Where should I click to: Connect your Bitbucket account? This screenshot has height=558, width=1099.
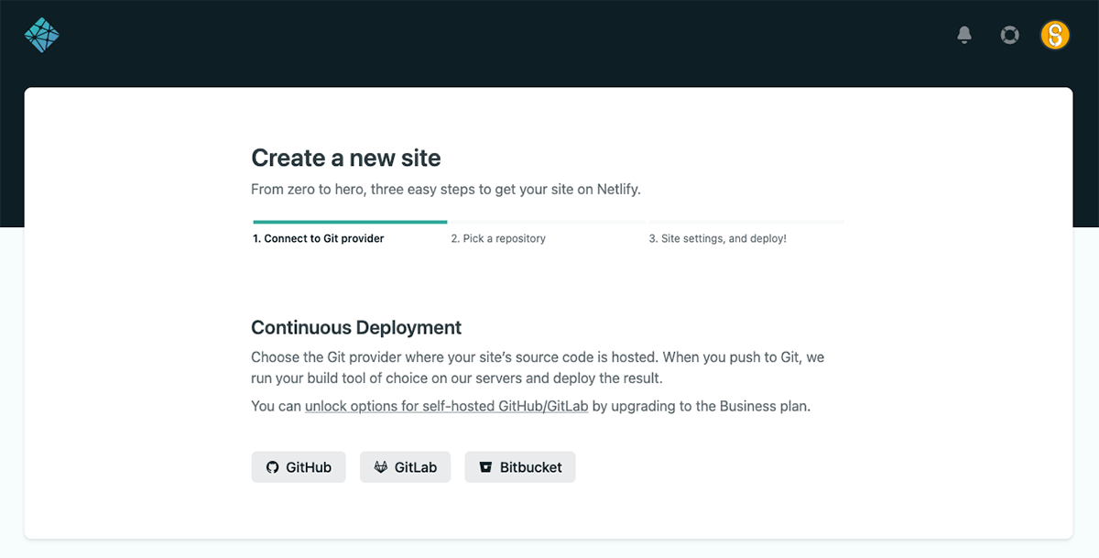520,466
